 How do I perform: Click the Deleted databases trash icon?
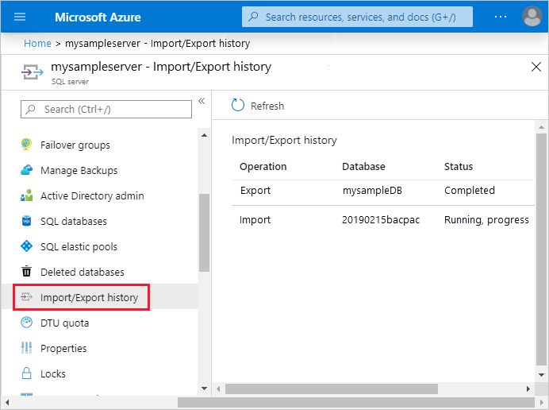coord(26,272)
